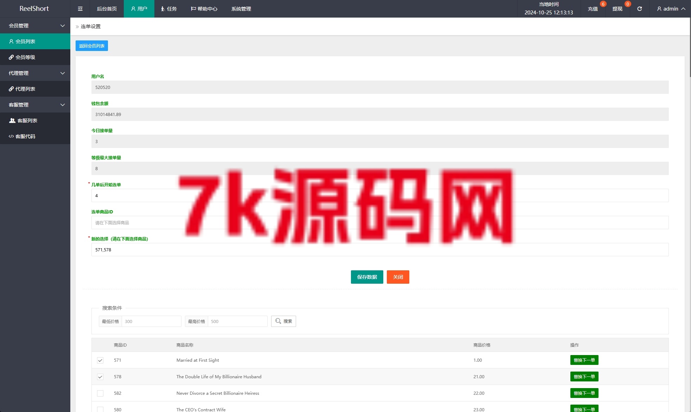Open 客服列表 in the sidebar
Viewport: 691px width, 412px height.
35,121
